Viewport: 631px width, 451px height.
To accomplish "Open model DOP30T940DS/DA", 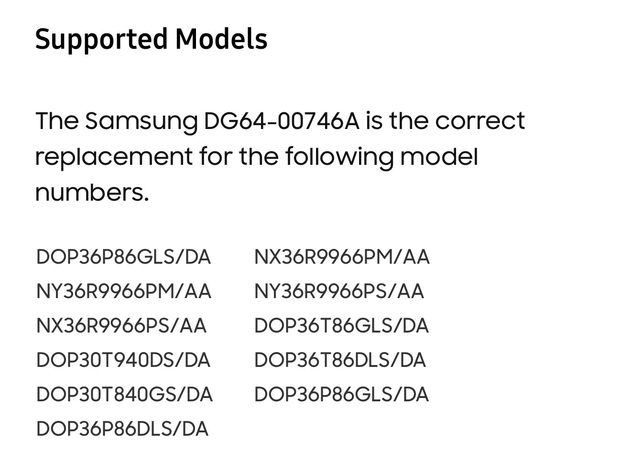I will pos(123,360).
